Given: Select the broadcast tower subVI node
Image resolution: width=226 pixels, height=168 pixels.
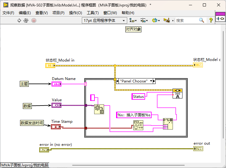Looking at the screenshot, I should [x=178, y=94].
